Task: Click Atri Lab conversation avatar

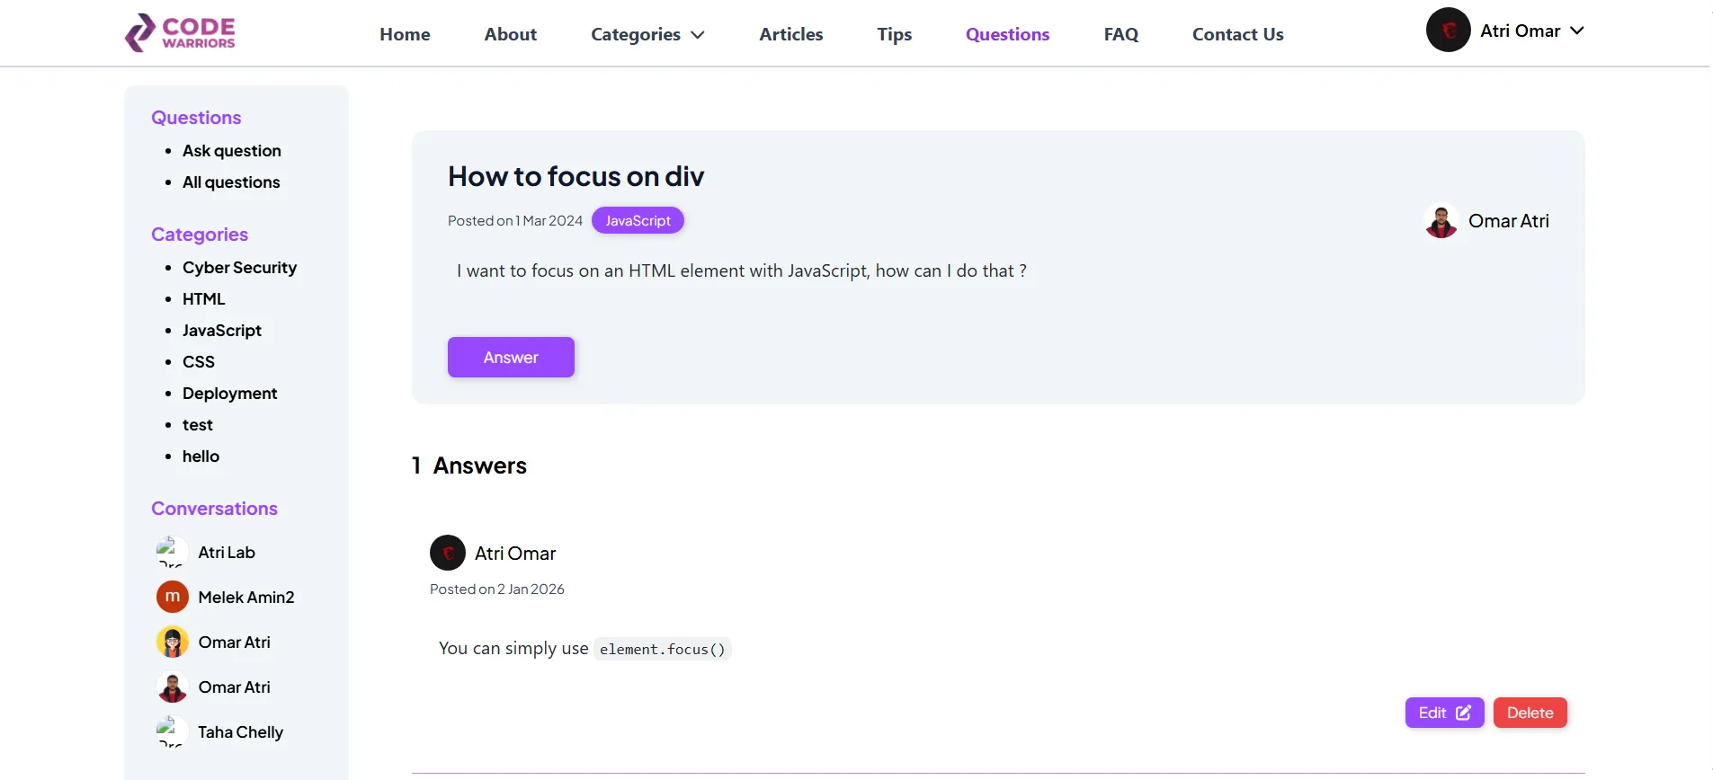Action: pos(172,552)
